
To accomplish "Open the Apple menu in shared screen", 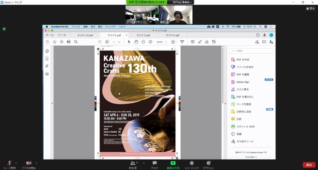I will [x=47, y=27].
